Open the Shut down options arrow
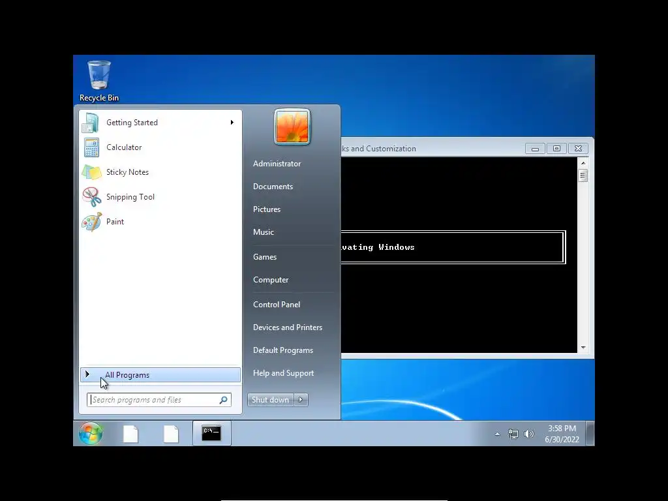 tap(301, 400)
